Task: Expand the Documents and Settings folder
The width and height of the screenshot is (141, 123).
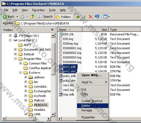Action: coord(15,49)
